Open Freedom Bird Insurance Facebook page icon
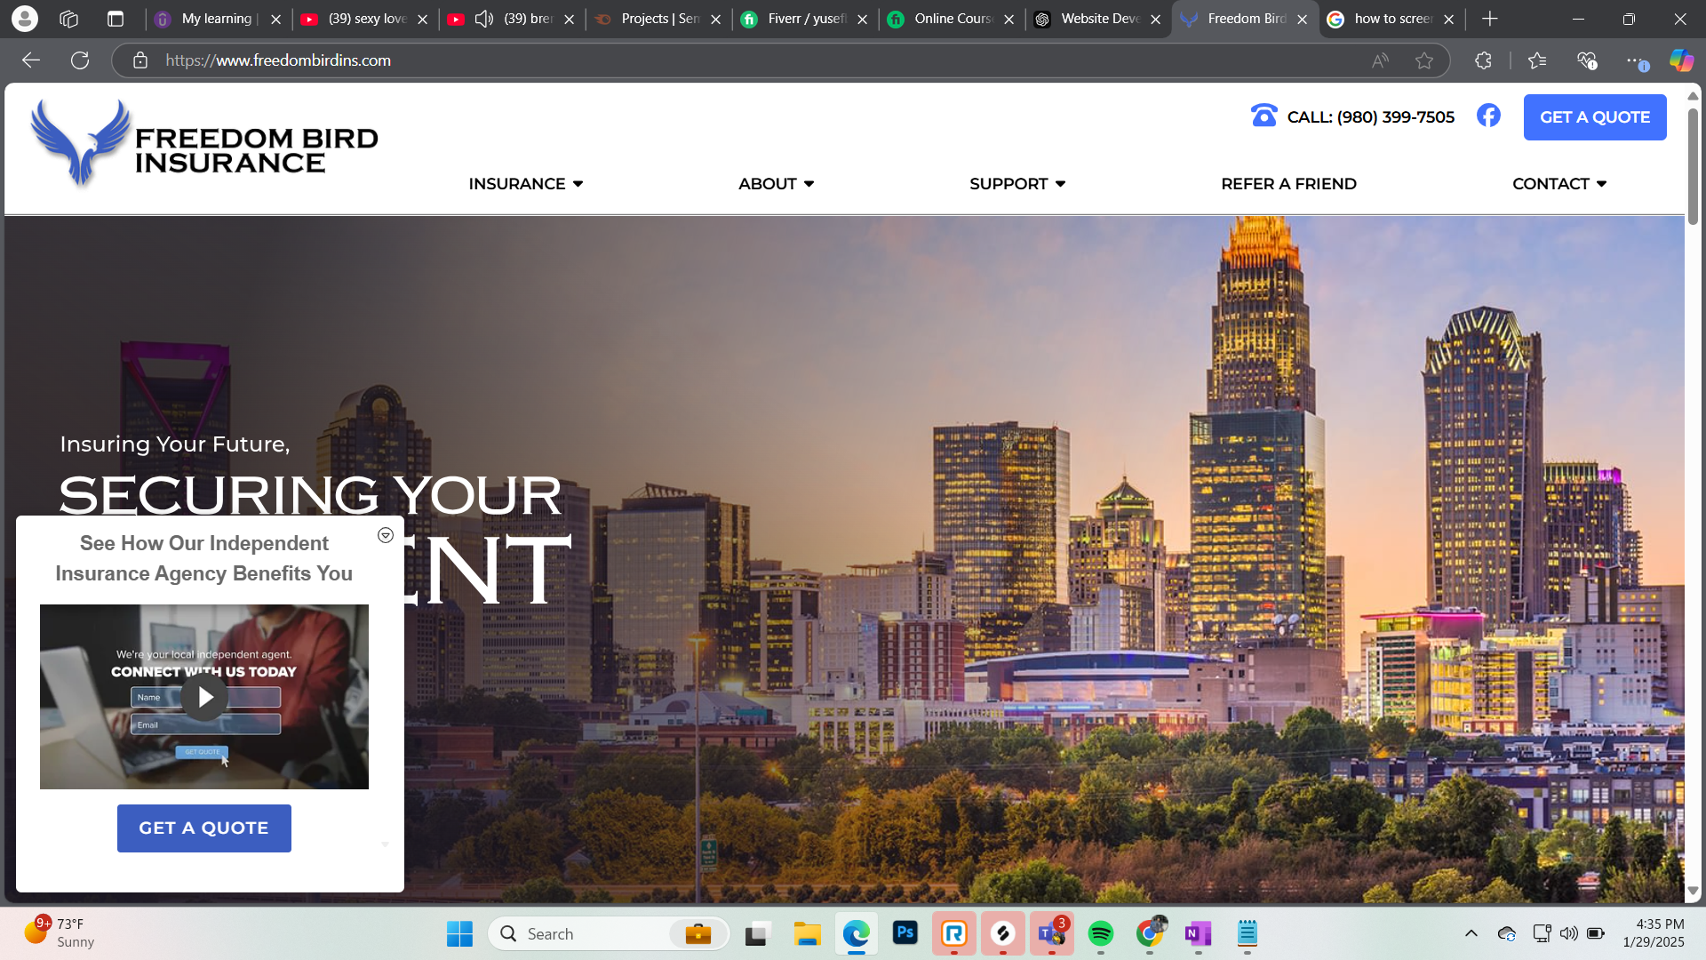This screenshot has height=960, width=1706. (x=1488, y=116)
